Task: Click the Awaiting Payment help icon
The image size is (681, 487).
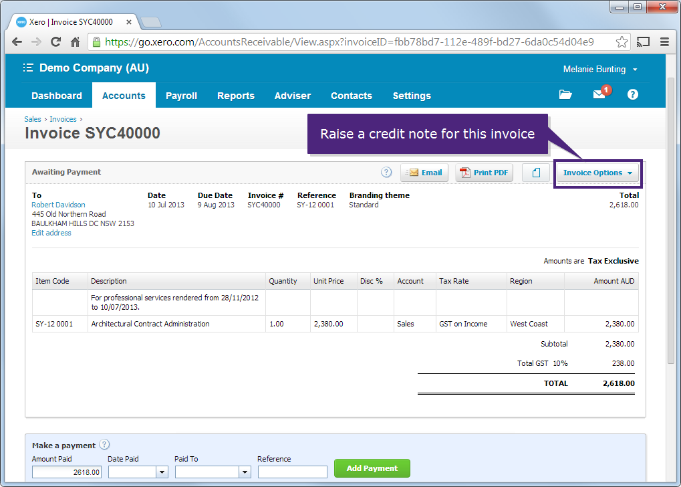Action: pyautogui.click(x=386, y=172)
